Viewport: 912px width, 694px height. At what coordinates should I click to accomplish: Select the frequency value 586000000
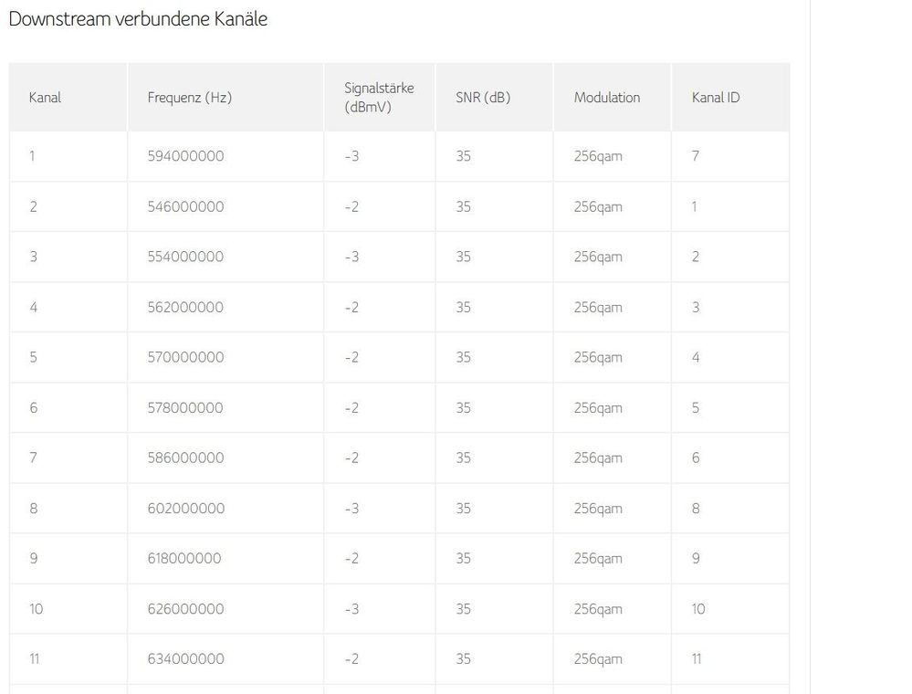click(185, 457)
